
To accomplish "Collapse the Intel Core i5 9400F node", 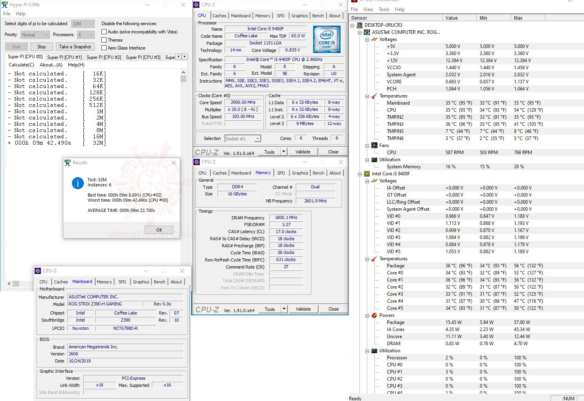I will [x=359, y=174].
